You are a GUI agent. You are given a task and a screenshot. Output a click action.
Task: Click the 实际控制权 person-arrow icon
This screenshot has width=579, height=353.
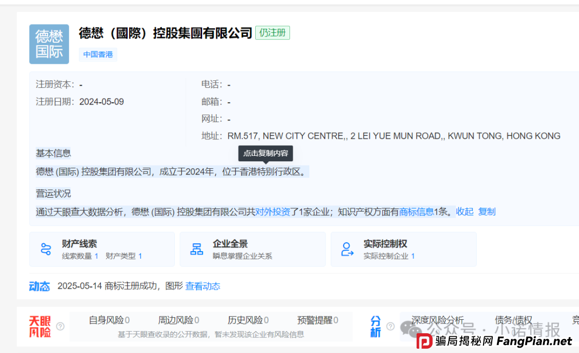[x=347, y=249]
